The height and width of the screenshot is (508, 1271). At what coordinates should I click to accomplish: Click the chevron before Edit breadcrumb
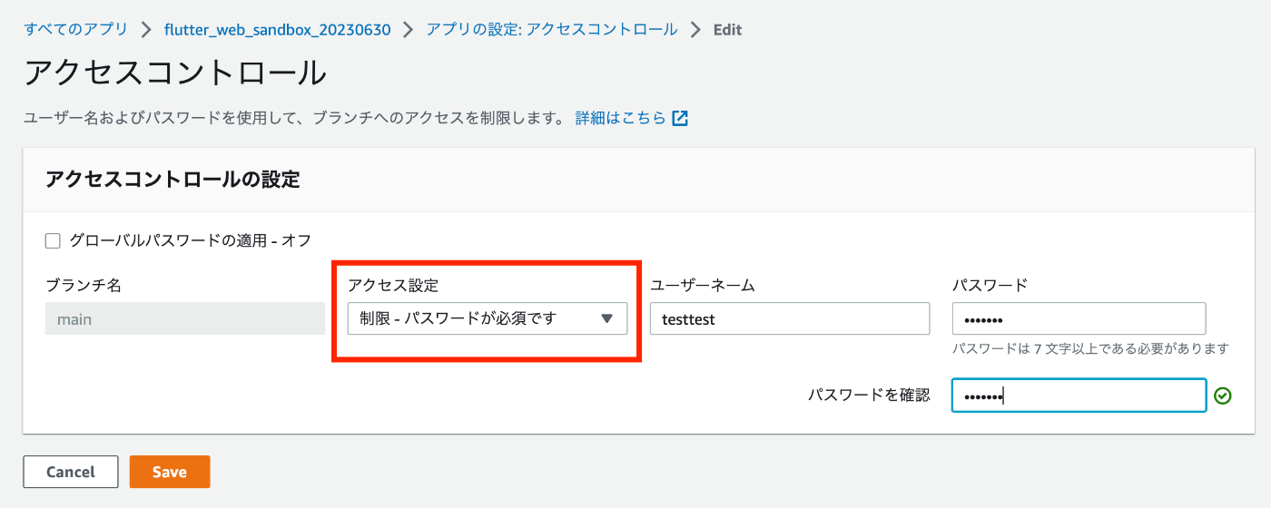pos(695,29)
